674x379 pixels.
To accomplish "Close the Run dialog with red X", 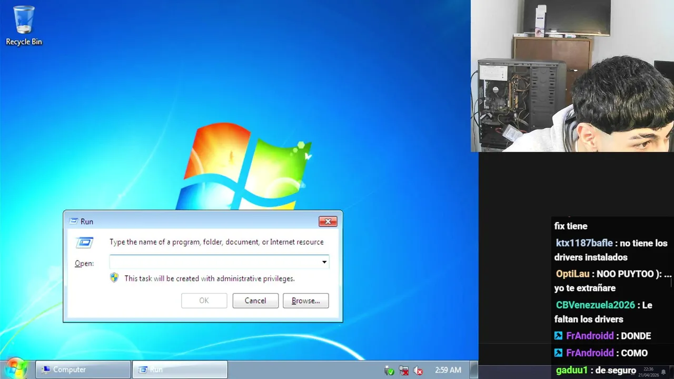I will pyautogui.click(x=328, y=222).
